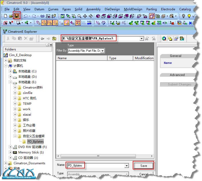Select Memory Stick (I:) drive
This screenshot has width=202, height=181.
pos(31,152)
